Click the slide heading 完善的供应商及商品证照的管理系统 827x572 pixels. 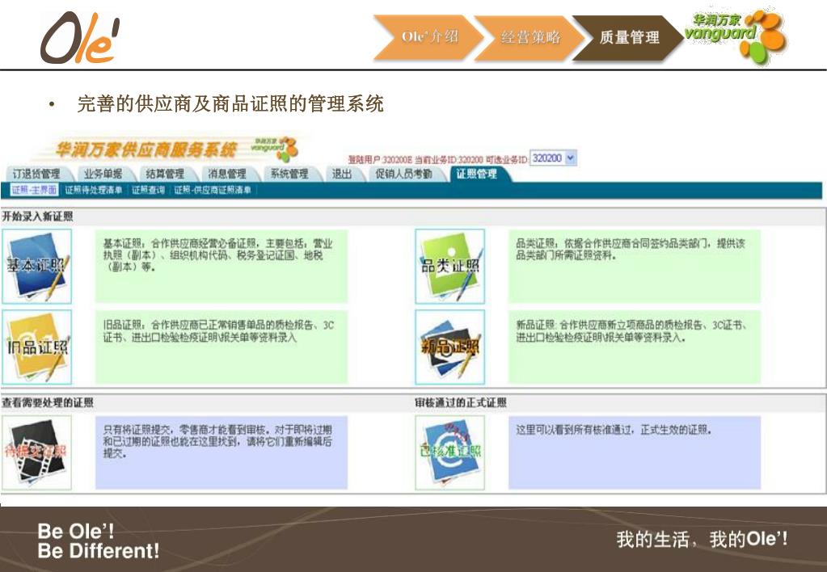coord(230,104)
